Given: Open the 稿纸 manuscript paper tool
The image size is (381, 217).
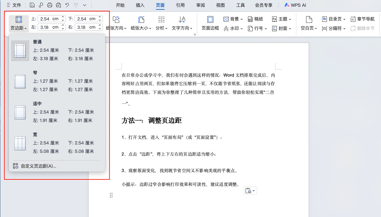Looking at the screenshot, I should coord(256,19).
